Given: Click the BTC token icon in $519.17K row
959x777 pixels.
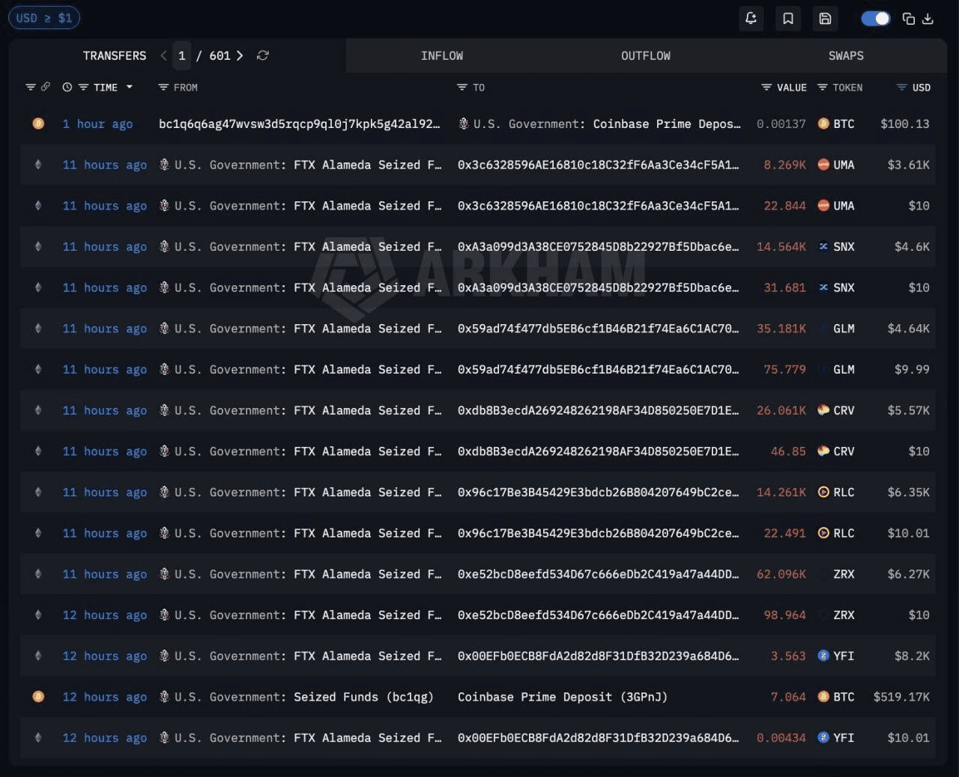Looking at the screenshot, I should 823,697.
